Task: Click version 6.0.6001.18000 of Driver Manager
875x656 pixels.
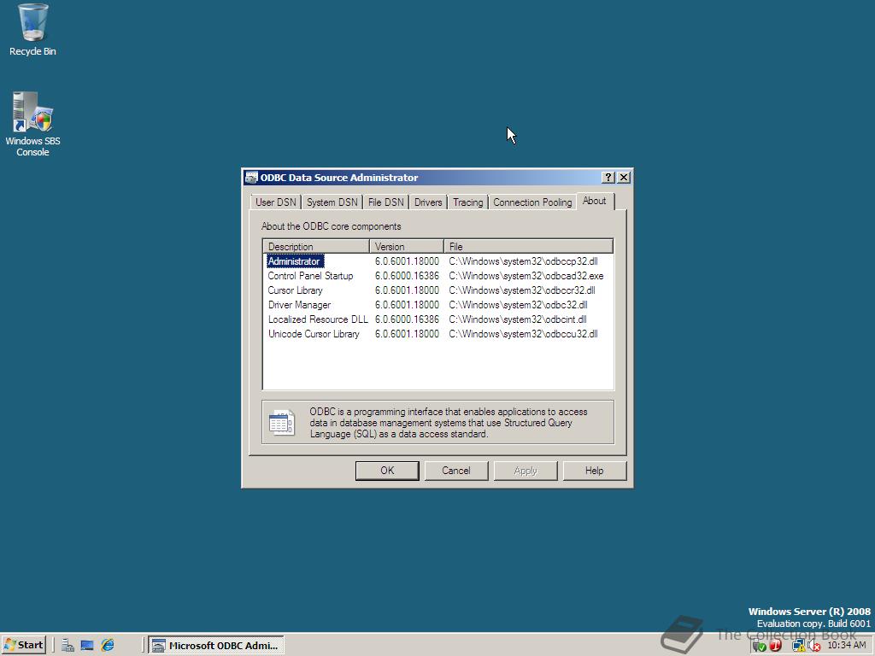Action: pos(407,305)
